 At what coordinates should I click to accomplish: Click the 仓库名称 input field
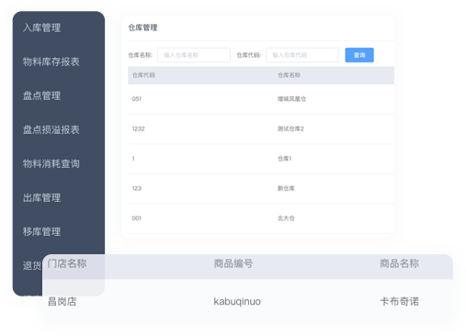pyautogui.click(x=194, y=55)
